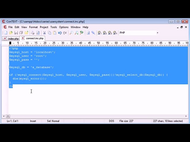Click the Cut scissors icon
Screen dimensions: 190x142
(44, 33)
